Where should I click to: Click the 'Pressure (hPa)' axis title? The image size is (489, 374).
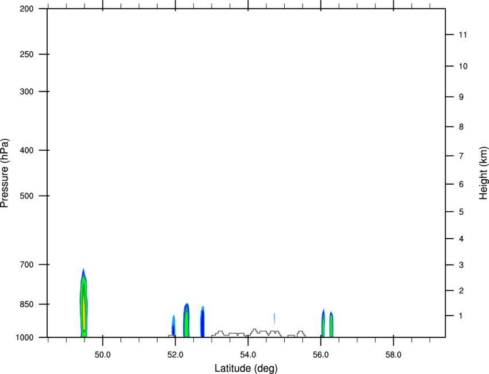point(5,173)
